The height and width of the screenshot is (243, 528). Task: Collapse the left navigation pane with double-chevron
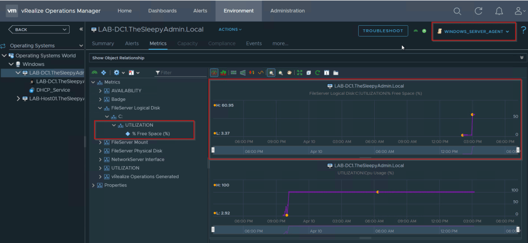81,29
